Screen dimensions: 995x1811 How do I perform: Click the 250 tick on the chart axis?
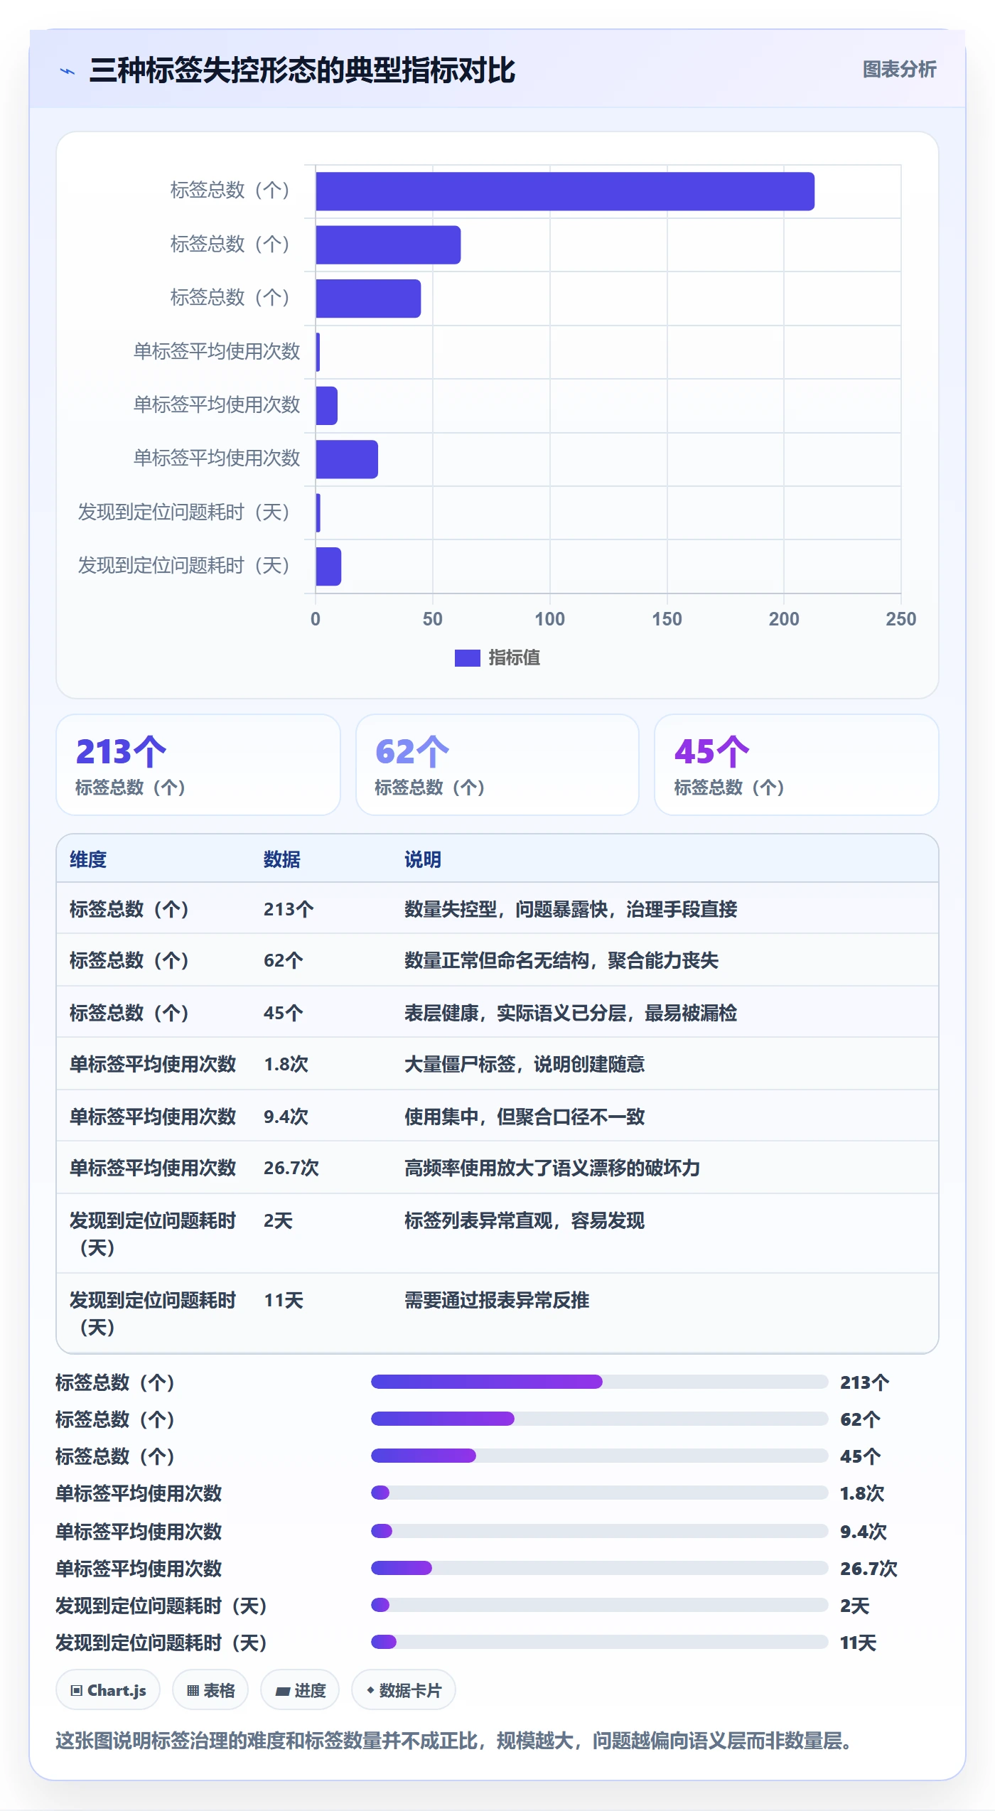click(900, 619)
